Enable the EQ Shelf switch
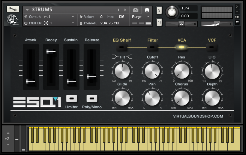Image resolution: width=246 pixels, height=155 pixels. [x=121, y=48]
